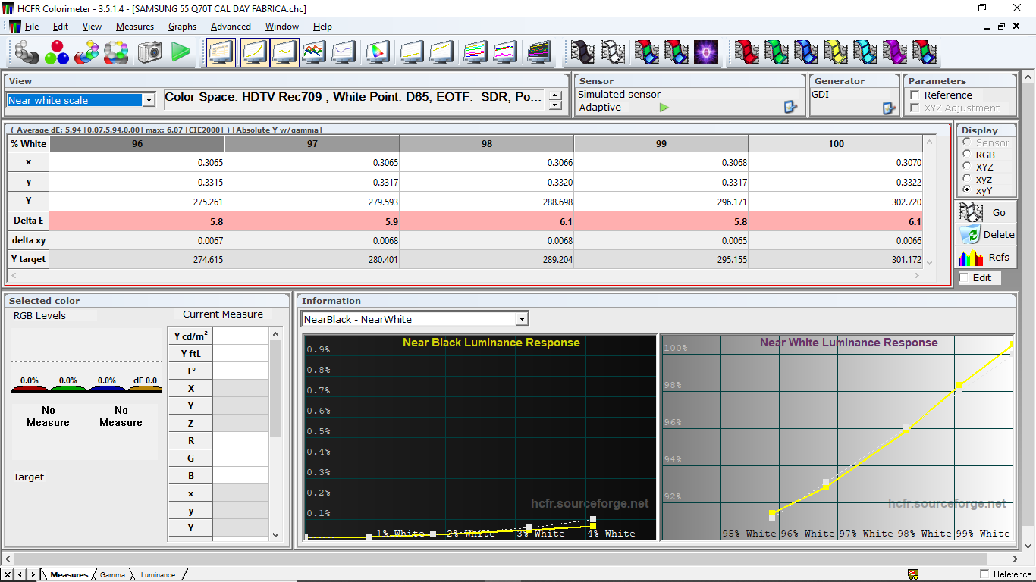Click the white film strip pattern icon

(x=613, y=52)
